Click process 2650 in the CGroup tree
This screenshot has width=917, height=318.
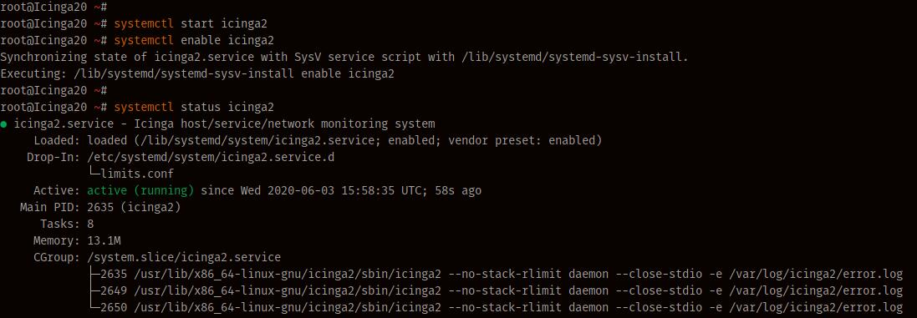[496, 307]
